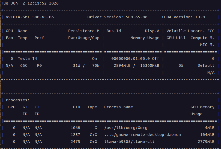Click the 'GPU-Util' header
Viewport: 221px width, 149px height.
(x=176, y=38)
